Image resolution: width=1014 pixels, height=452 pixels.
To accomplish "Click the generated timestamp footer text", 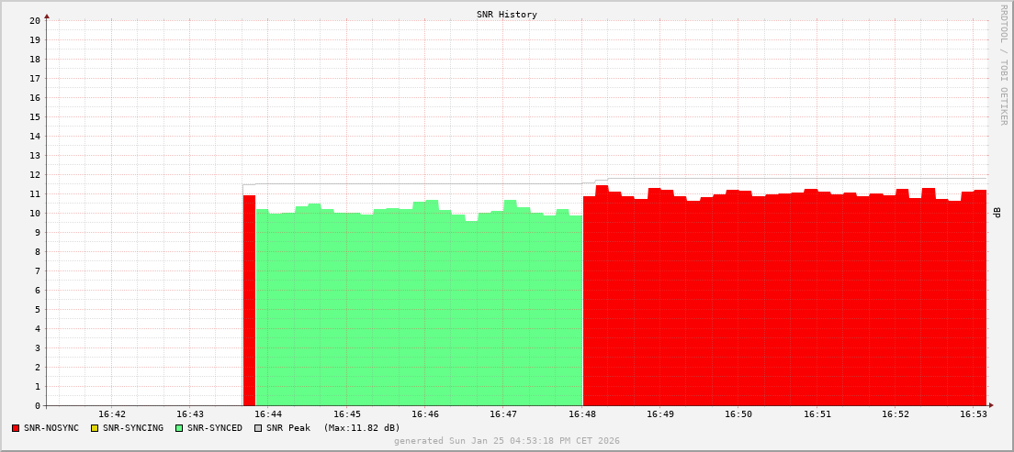I will tap(506, 441).
